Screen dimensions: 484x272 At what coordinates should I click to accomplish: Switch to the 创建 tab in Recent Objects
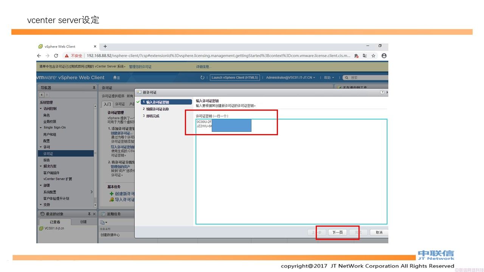tap(84, 222)
